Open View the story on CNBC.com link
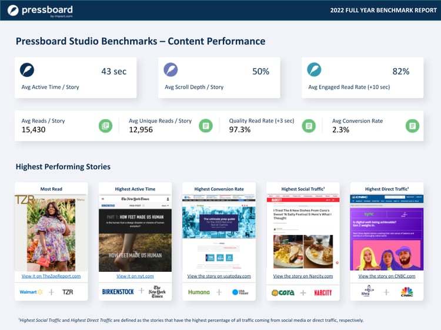The width and height of the screenshot is (441, 330). (387, 276)
